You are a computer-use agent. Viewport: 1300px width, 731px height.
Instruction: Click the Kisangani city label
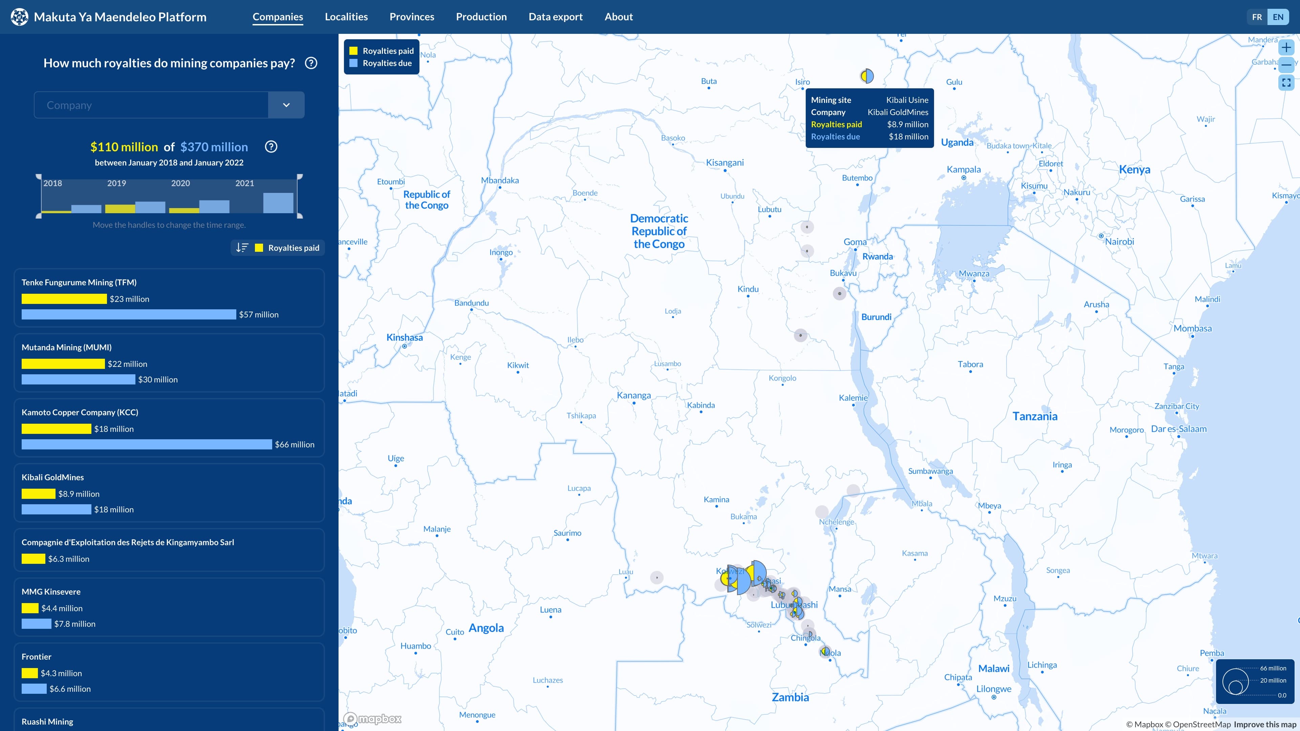[x=725, y=162]
